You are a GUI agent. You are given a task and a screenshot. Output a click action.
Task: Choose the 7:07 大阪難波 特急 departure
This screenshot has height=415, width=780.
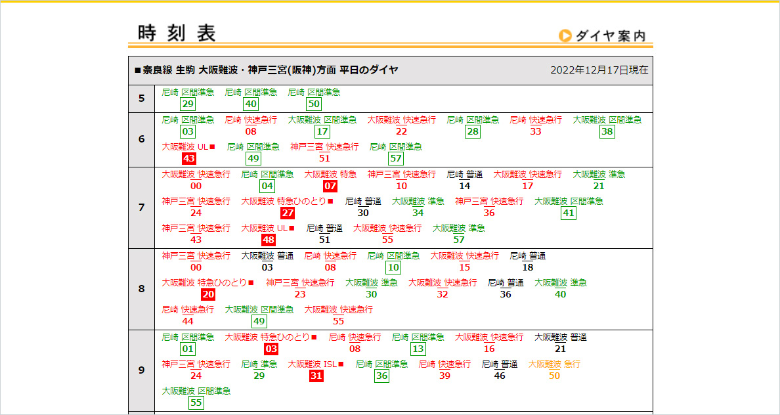coord(330,186)
